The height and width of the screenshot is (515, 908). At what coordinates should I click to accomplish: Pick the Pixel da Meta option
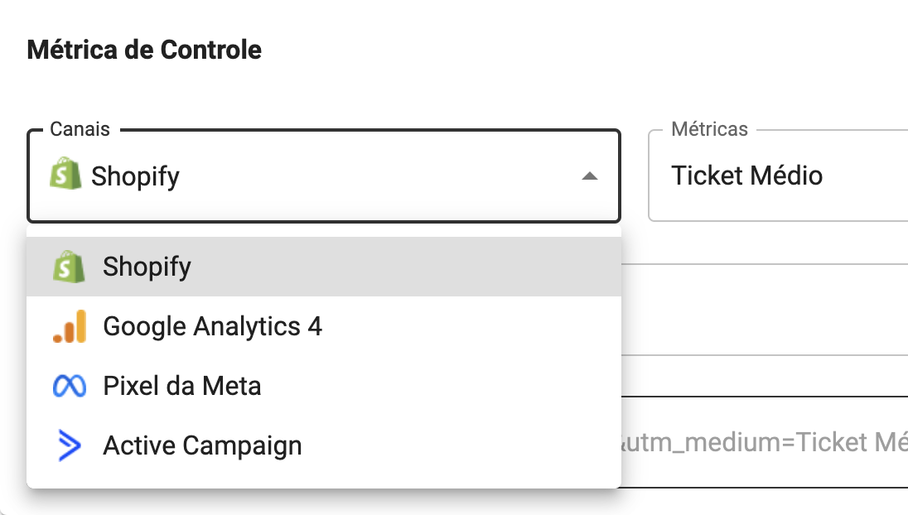pyautogui.click(x=324, y=386)
